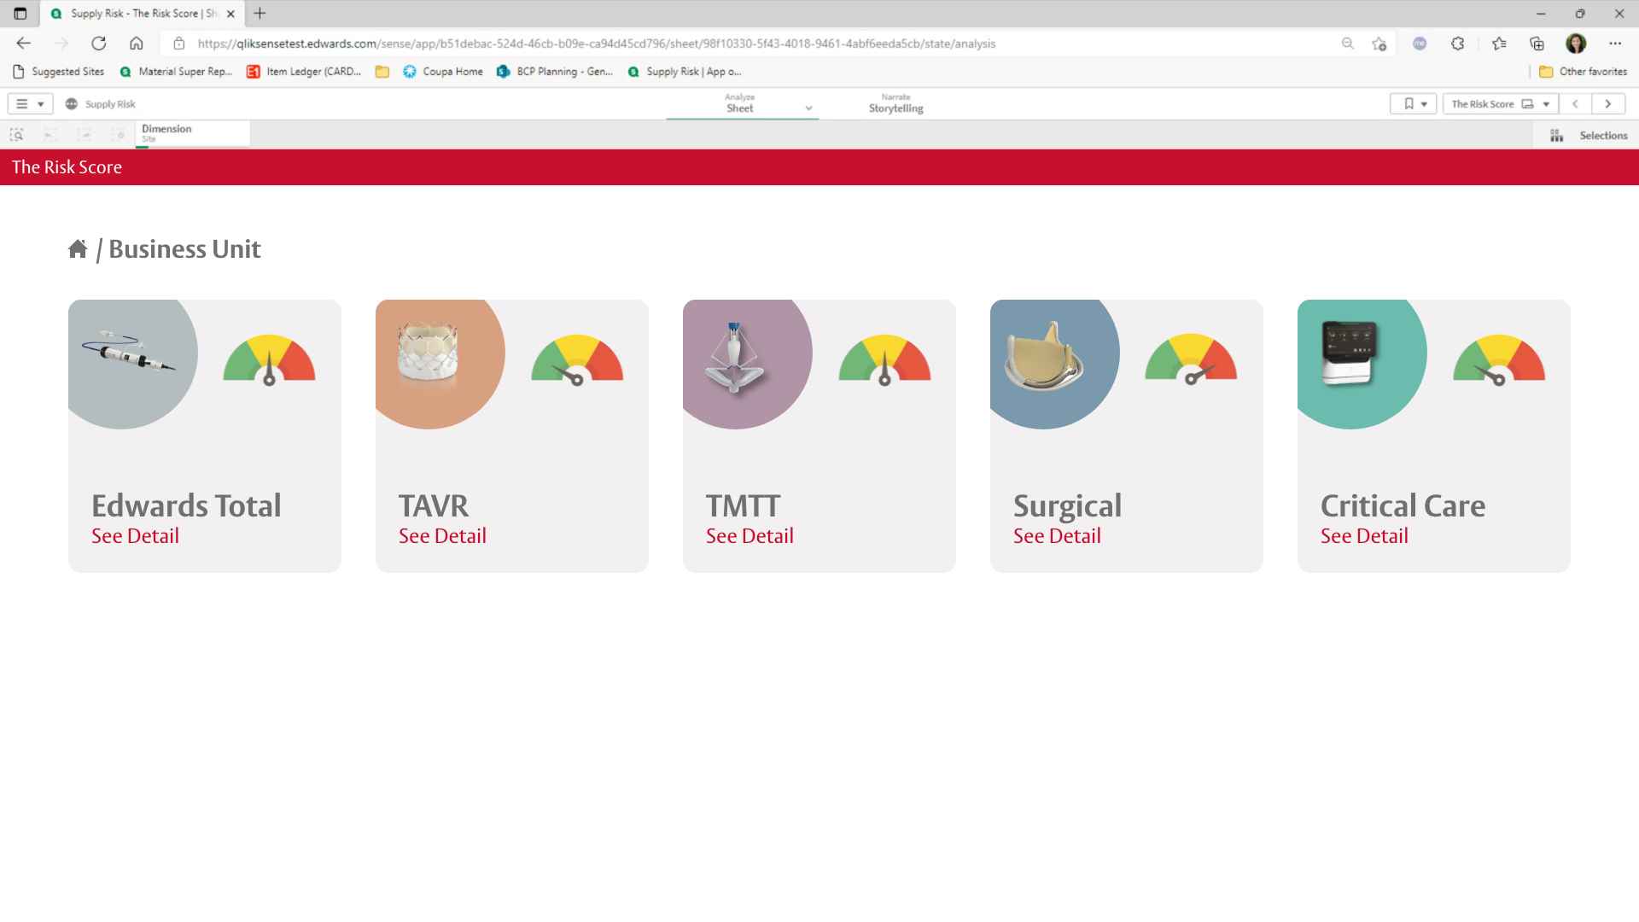The width and height of the screenshot is (1639, 922).
Task: Open the favorites list
Action: (x=1499, y=44)
